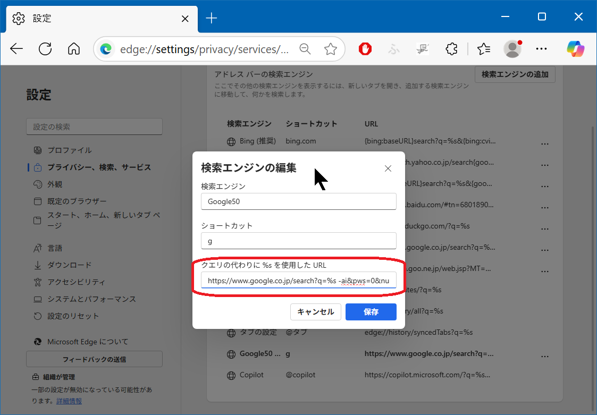Open the browser settings and more menu

[541, 49]
